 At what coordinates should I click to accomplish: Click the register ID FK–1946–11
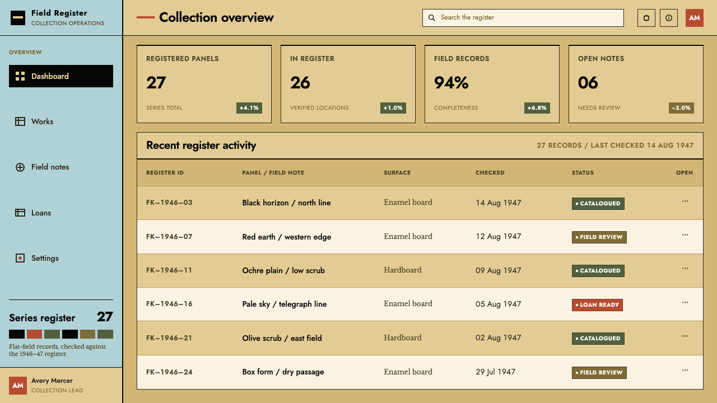tap(169, 270)
